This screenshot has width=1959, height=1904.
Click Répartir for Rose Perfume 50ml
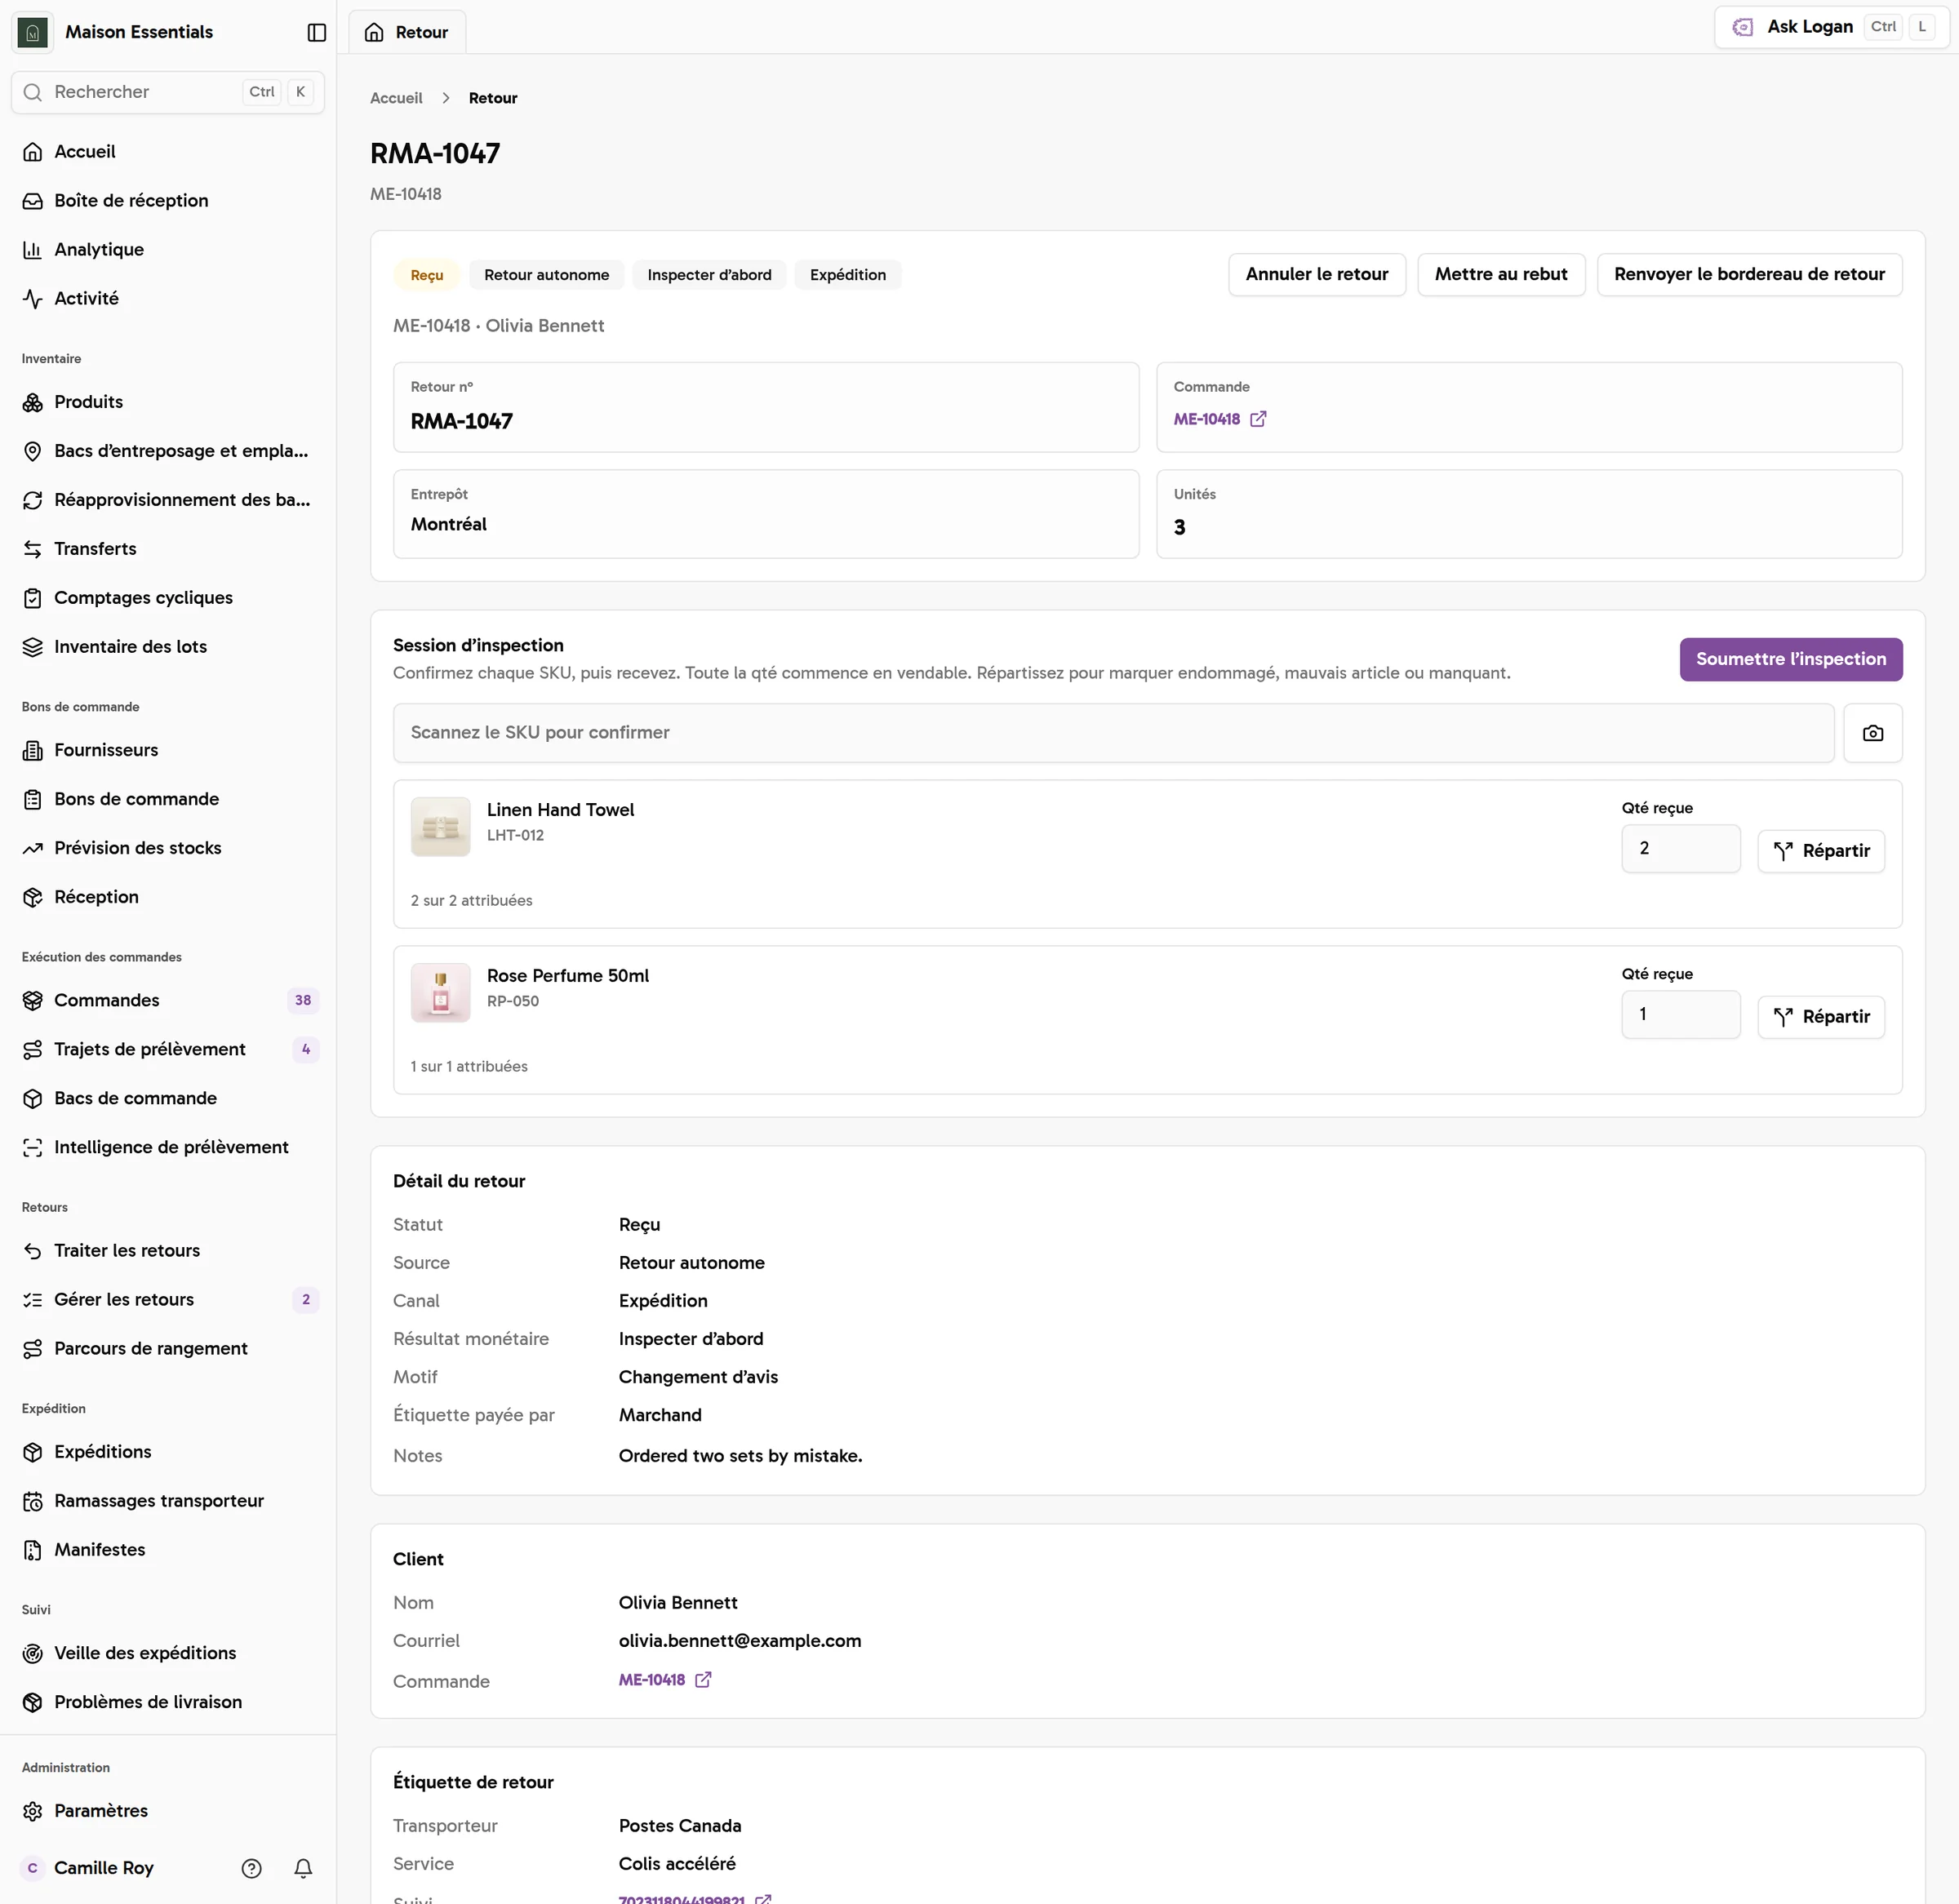1820,1017
